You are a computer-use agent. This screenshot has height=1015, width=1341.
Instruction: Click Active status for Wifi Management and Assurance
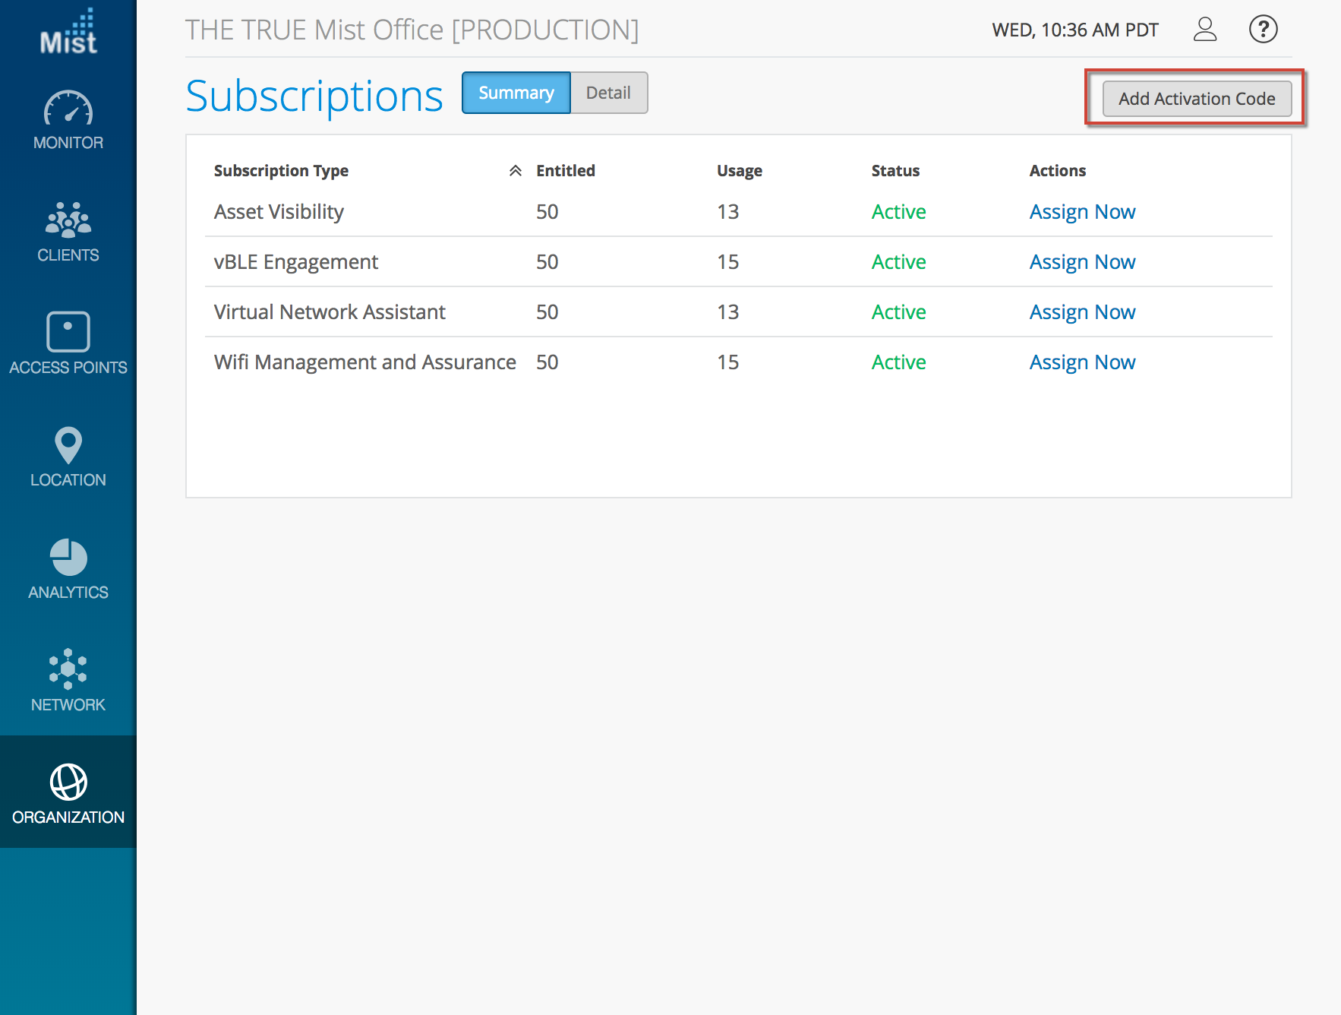point(899,362)
